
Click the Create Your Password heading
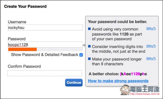click(x=25, y=7)
